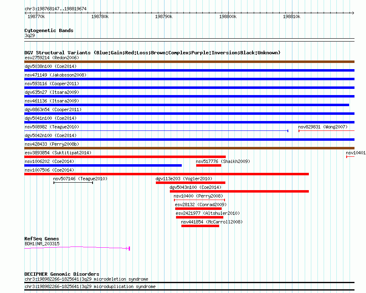Open nsv441854 (McCarroll2008) variant
366x293 pixels.
tap(200, 226)
